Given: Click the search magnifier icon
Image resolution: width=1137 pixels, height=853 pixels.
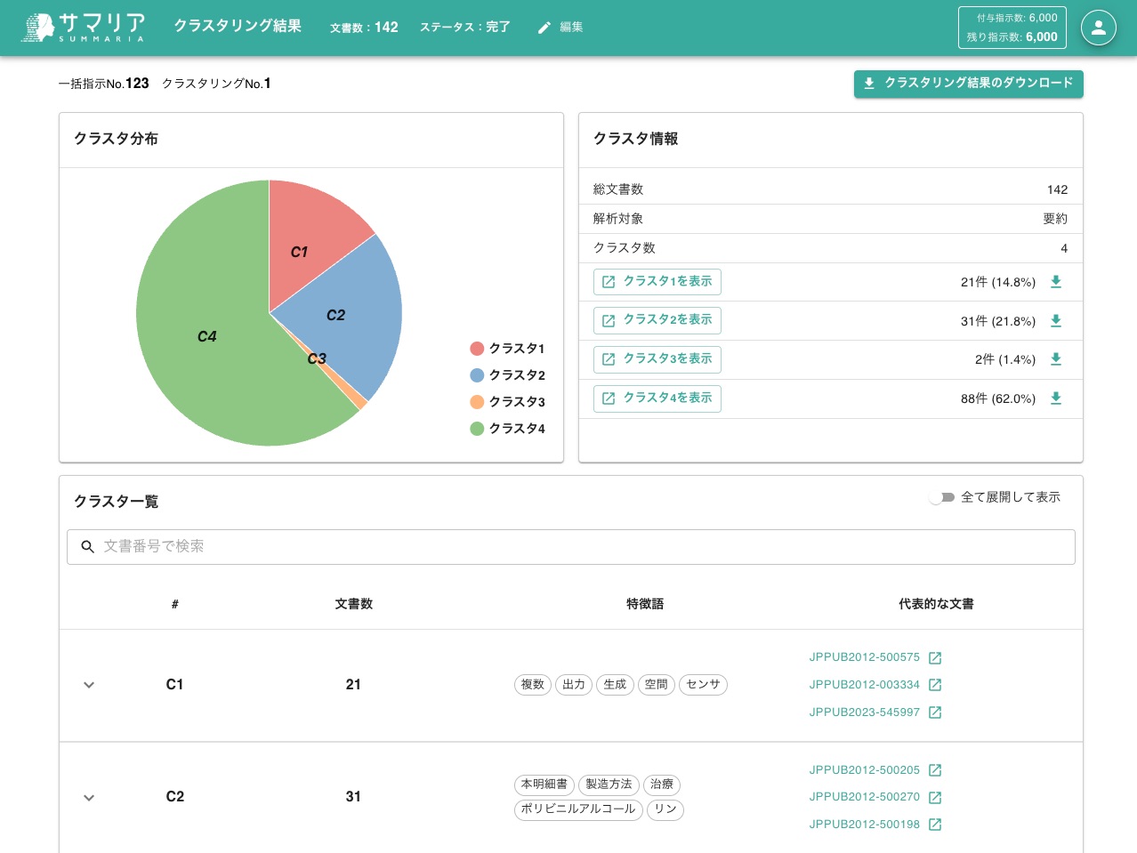Looking at the screenshot, I should 87,547.
